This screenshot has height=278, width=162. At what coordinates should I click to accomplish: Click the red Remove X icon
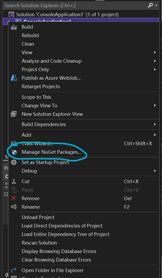14,198
